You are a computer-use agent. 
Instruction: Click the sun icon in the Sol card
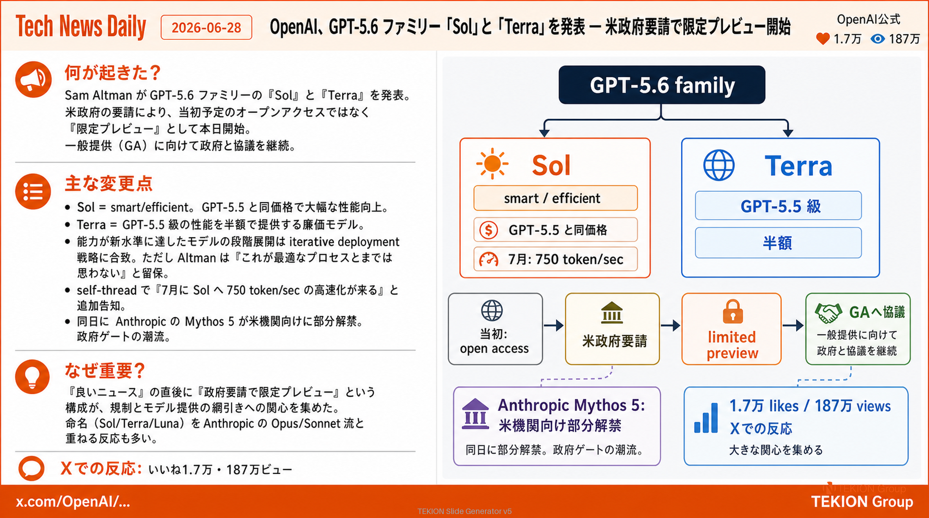(492, 164)
